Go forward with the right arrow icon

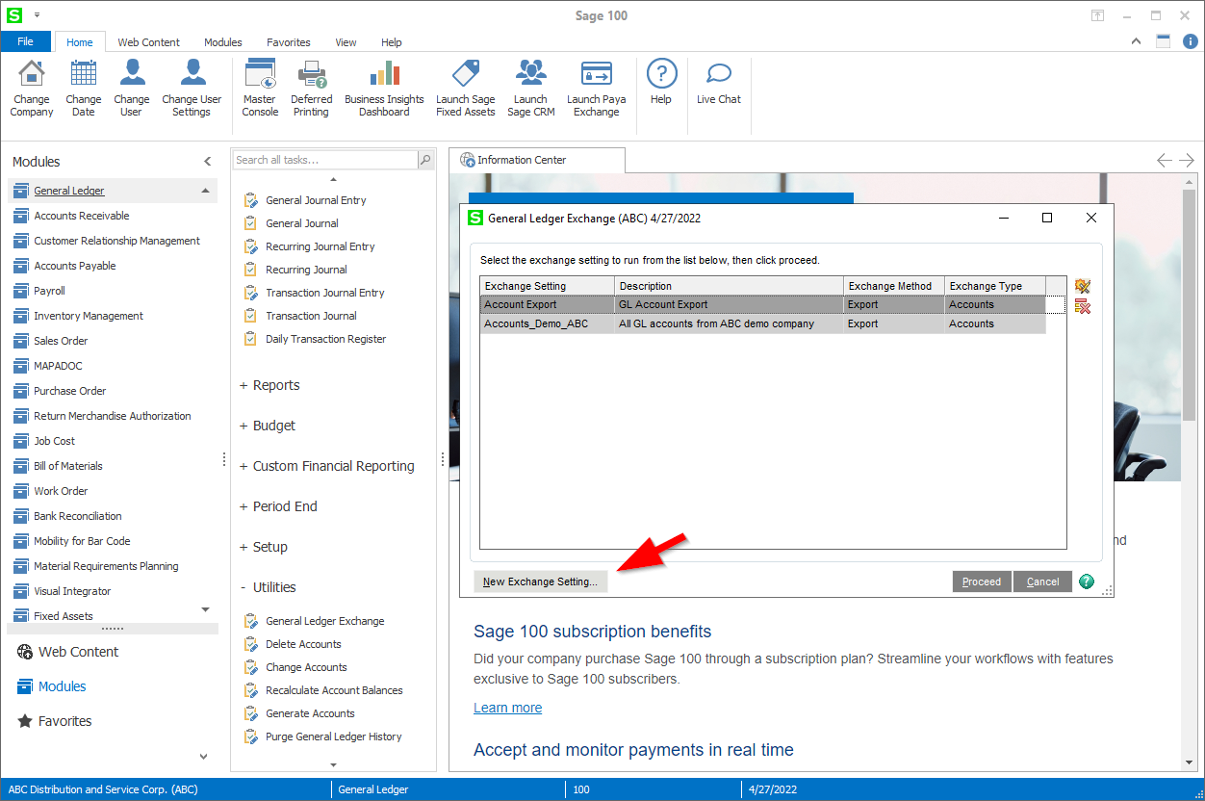pyautogui.click(x=1187, y=160)
